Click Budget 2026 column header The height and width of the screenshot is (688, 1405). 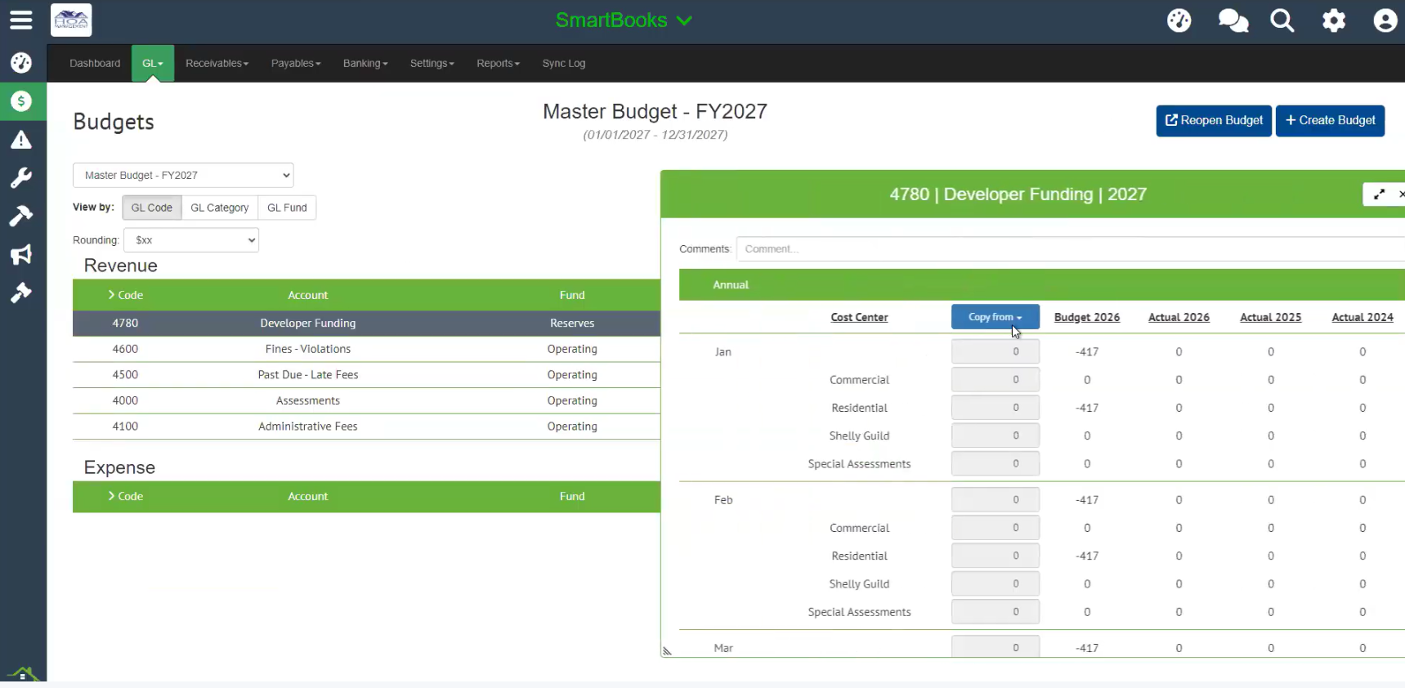pyautogui.click(x=1086, y=317)
